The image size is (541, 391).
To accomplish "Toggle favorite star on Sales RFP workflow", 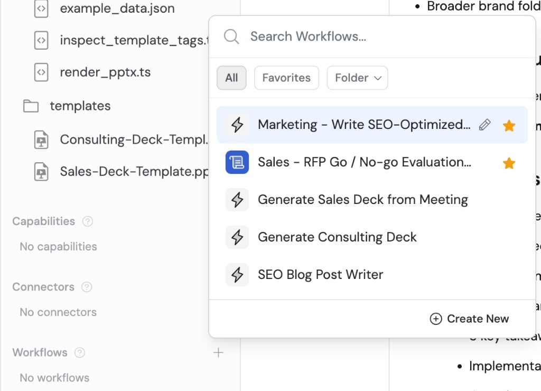I will [x=509, y=163].
